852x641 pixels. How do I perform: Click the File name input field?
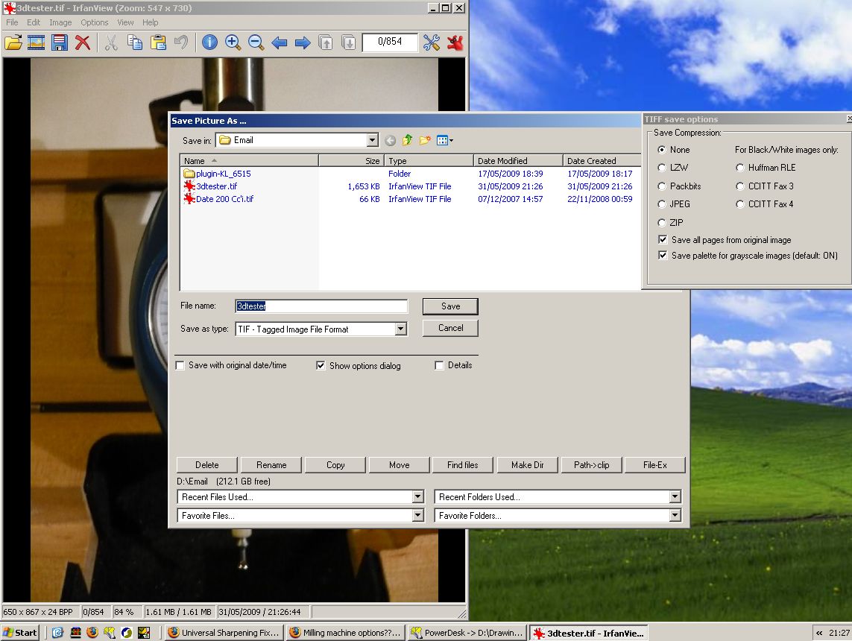coord(321,306)
